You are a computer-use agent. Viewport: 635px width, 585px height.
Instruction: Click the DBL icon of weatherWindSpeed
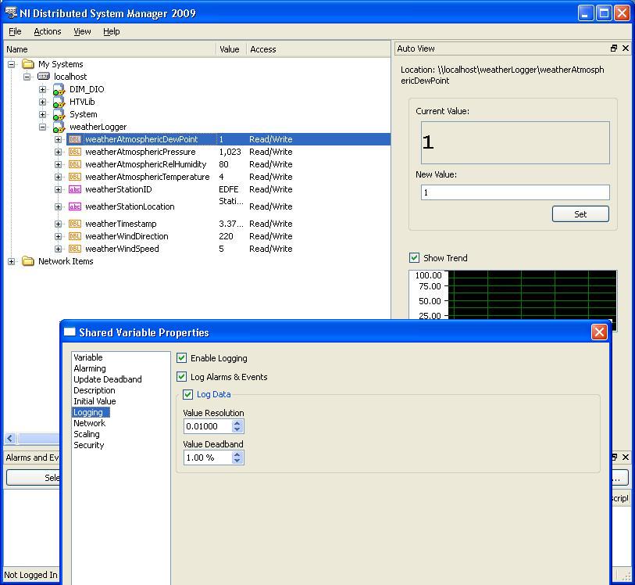(74, 249)
